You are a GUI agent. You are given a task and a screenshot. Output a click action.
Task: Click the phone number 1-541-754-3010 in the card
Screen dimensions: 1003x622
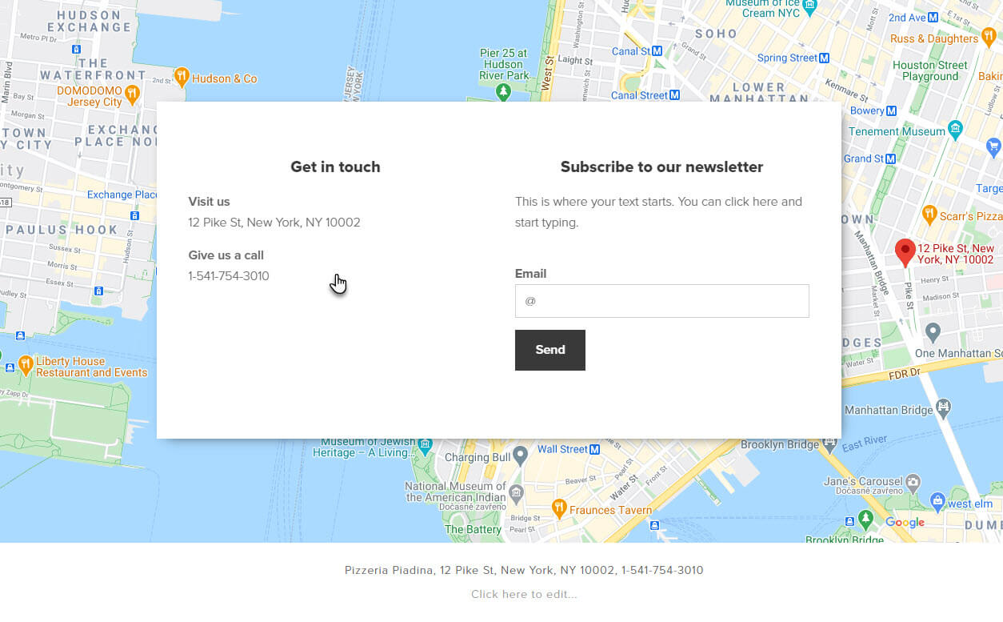point(229,276)
